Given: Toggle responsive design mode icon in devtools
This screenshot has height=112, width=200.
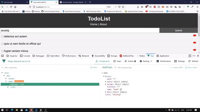Looking at the screenshot, I should (x=190, y=56).
